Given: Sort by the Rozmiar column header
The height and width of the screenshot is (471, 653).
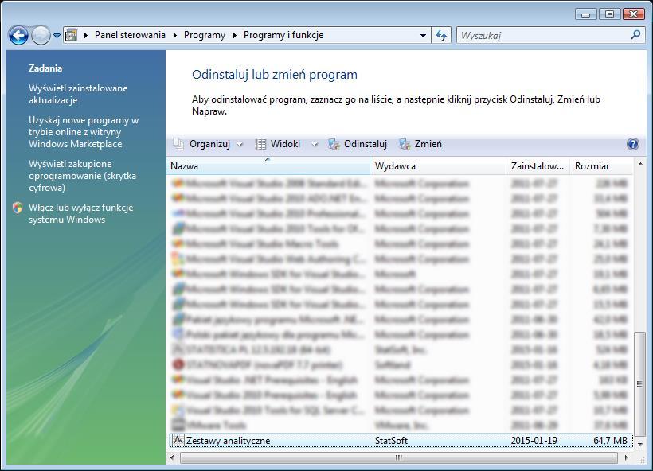Looking at the screenshot, I should [x=601, y=166].
